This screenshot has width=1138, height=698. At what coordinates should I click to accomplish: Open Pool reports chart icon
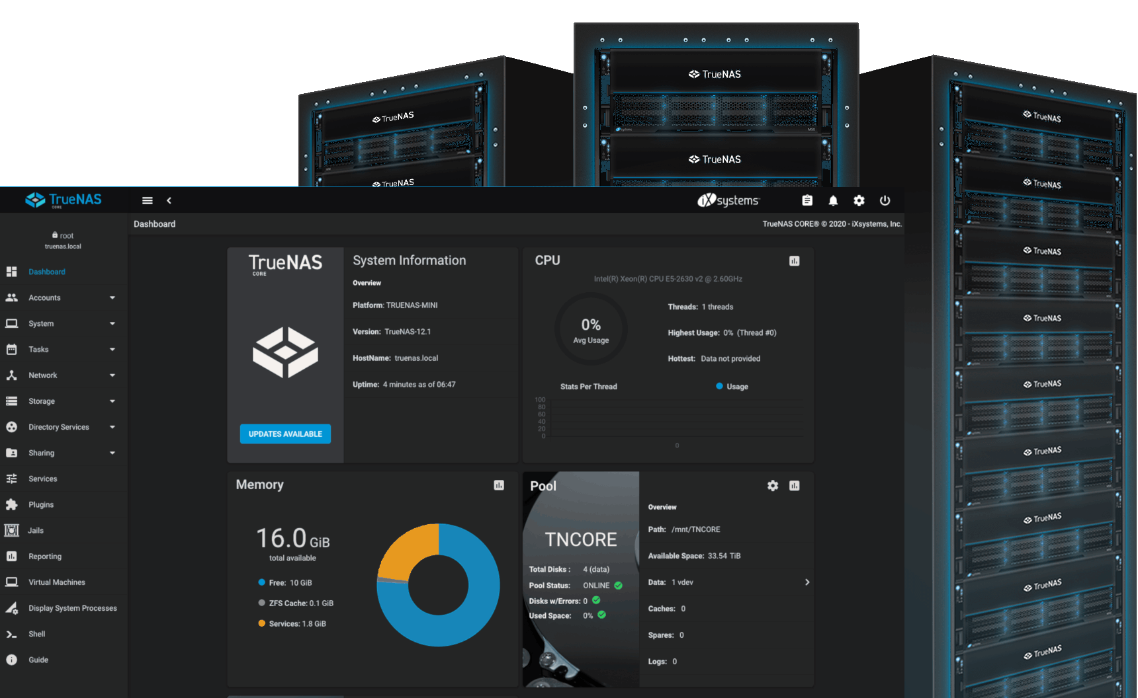coord(794,486)
